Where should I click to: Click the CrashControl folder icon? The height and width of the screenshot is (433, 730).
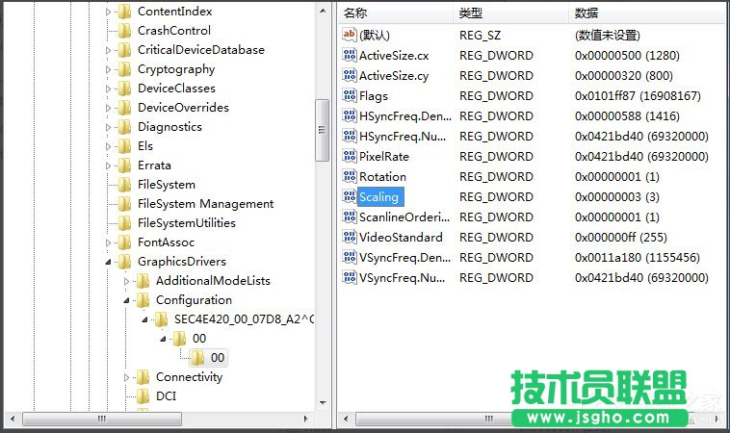[125, 31]
